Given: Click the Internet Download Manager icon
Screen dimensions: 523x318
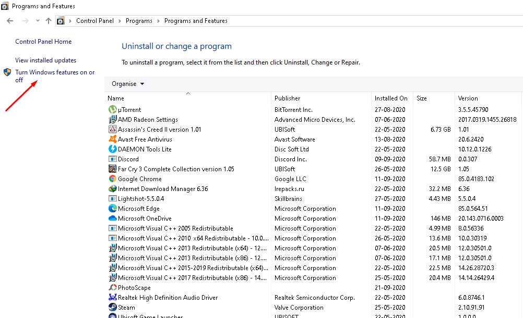Looking at the screenshot, I should click(x=112, y=189).
